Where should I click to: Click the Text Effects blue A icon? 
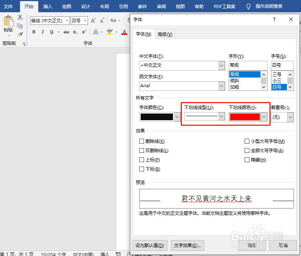click(x=96, y=32)
